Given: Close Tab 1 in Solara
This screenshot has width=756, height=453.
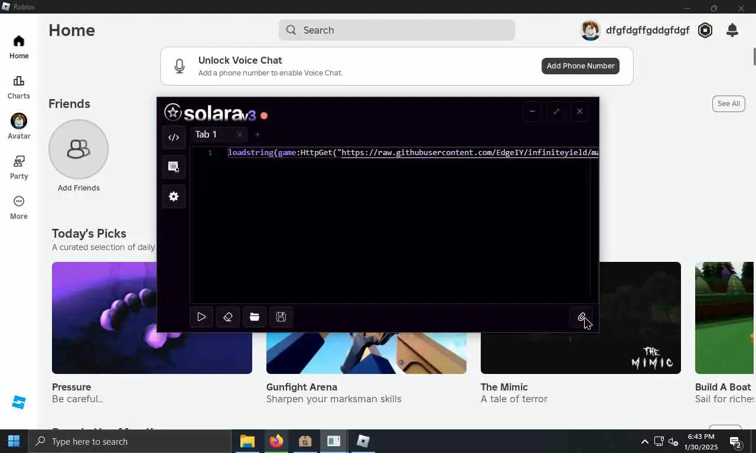Looking at the screenshot, I should point(239,134).
